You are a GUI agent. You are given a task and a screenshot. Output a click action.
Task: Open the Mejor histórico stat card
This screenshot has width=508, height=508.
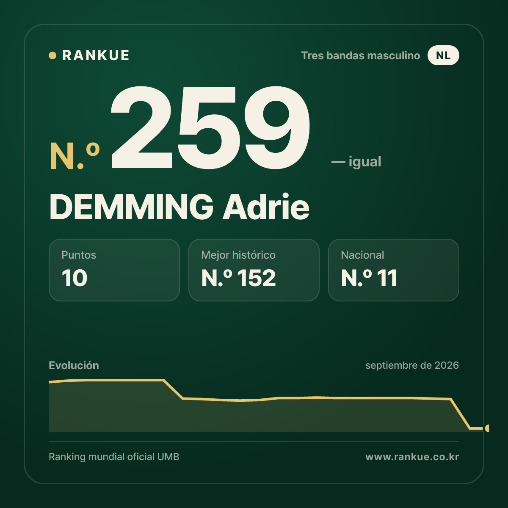point(254,270)
